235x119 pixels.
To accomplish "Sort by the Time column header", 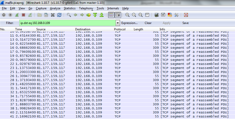I will 25,29.
